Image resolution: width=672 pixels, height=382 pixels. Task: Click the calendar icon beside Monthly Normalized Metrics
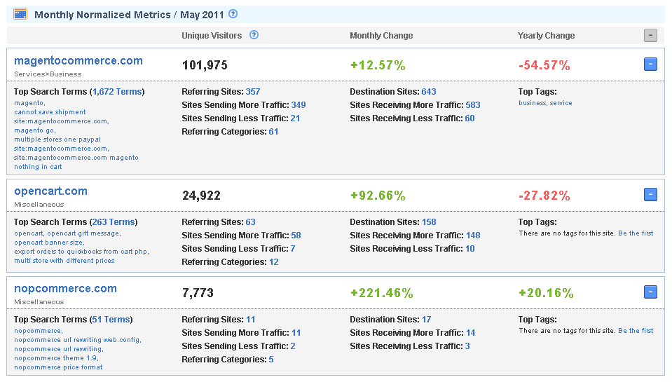tap(20, 14)
